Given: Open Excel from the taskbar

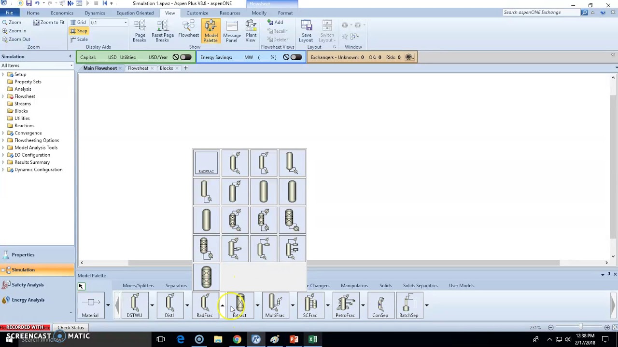Looking at the screenshot, I should [x=313, y=339].
